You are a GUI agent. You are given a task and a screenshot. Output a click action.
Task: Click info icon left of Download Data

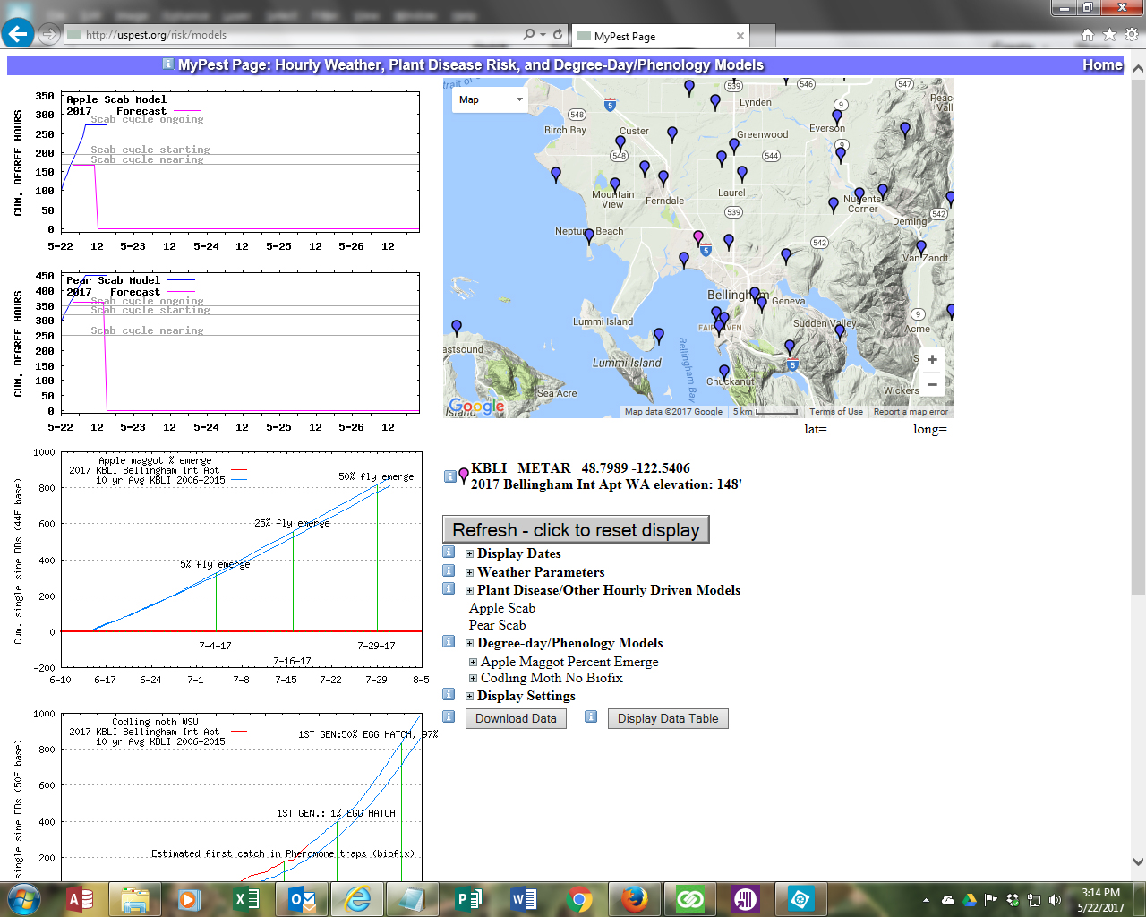pos(449,716)
